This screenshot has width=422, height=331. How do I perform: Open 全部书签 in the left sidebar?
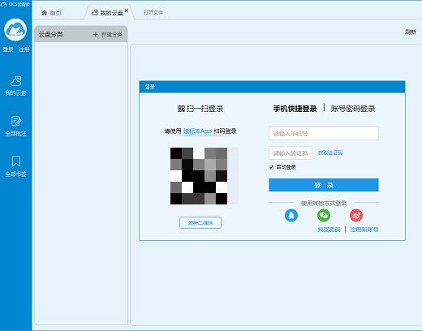click(x=16, y=166)
